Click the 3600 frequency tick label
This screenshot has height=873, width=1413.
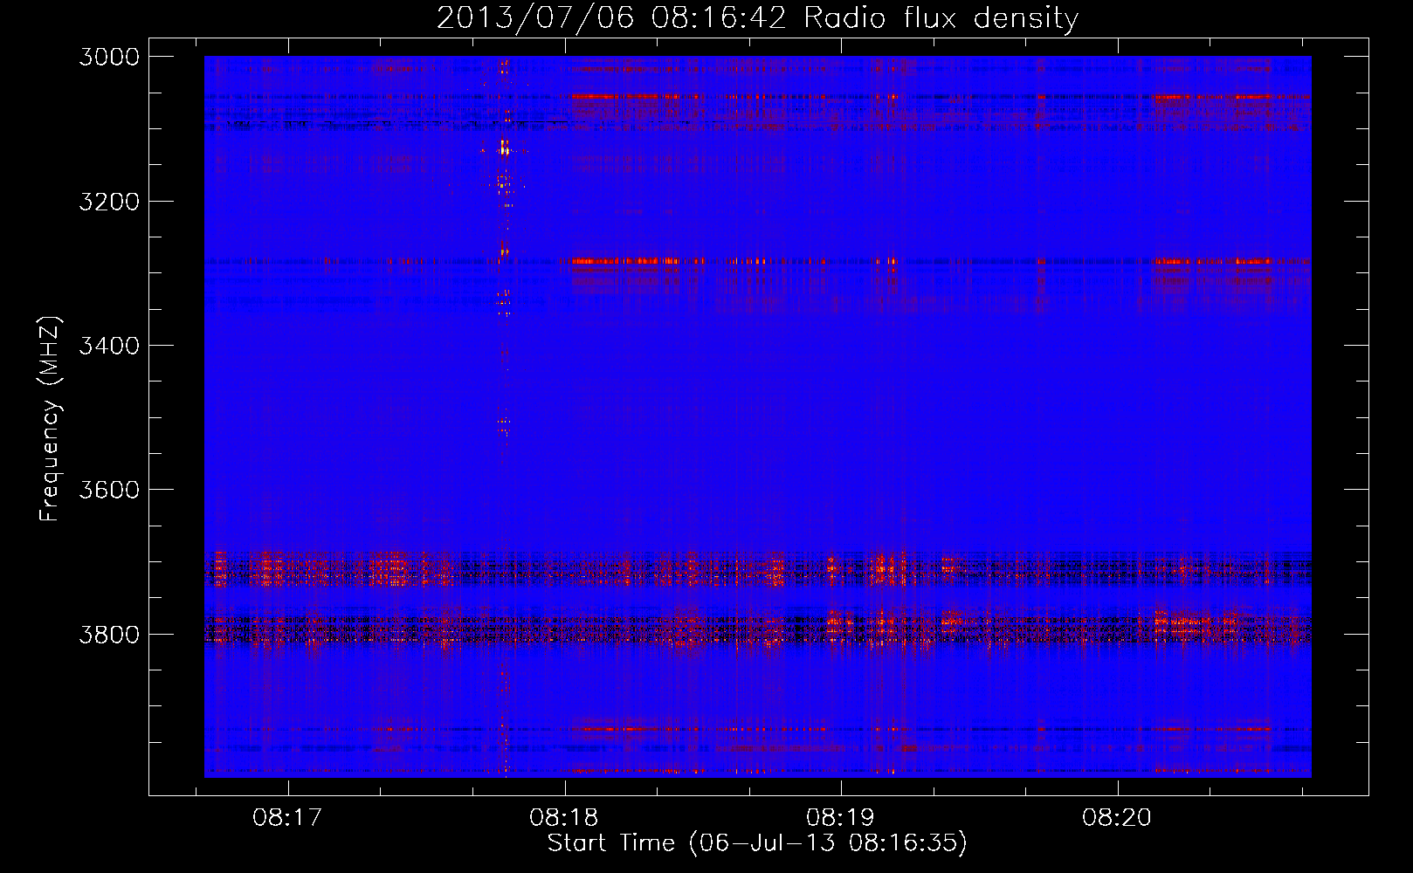(109, 490)
